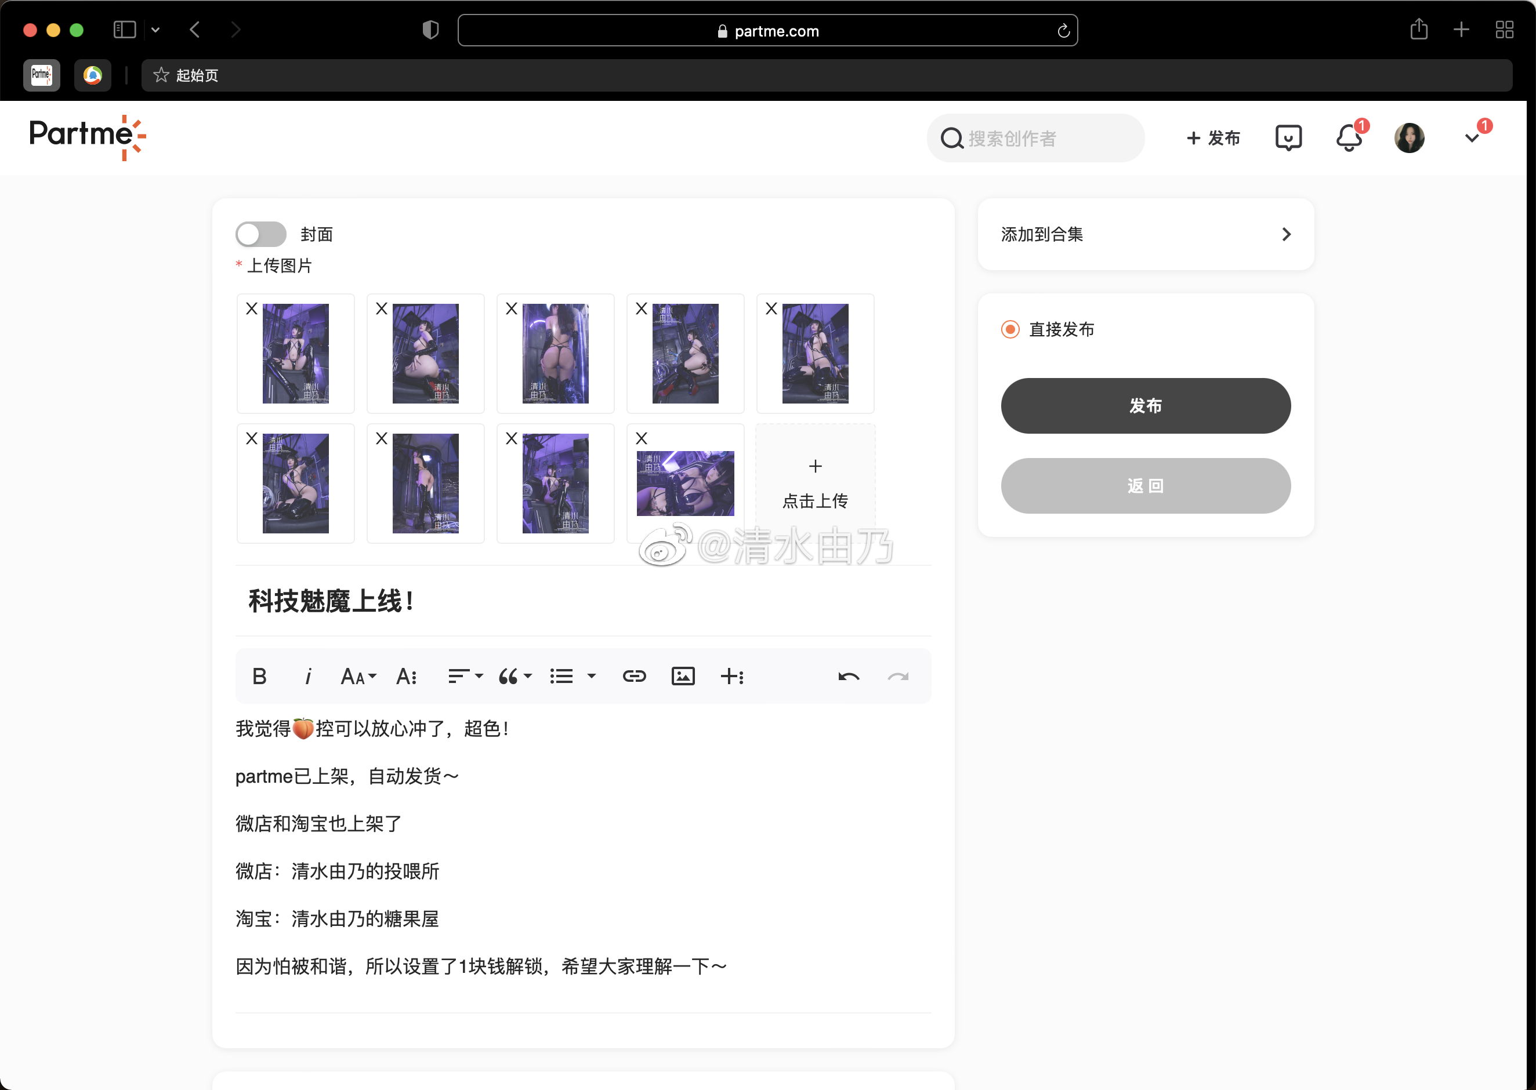The image size is (1536, 1090).
Task: Click the search magnifier icon
Action: click(951, 138)
